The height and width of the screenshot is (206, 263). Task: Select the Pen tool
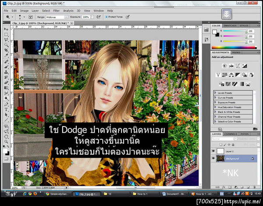coord(6,104)
